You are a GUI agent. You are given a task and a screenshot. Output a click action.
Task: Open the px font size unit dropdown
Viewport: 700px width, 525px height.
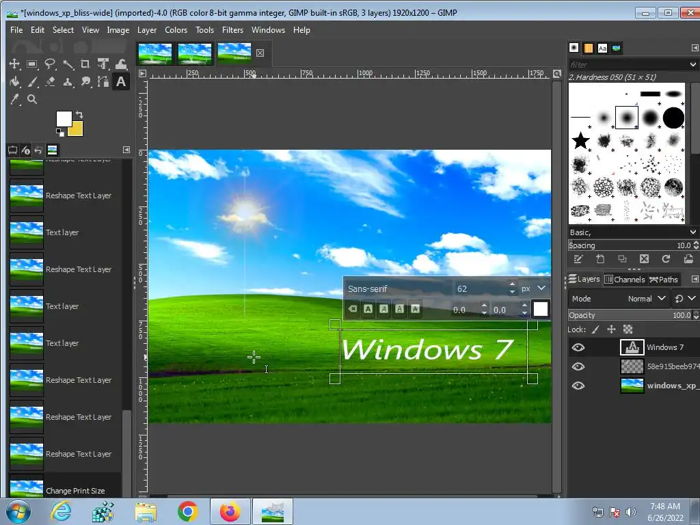pyautogui.click(x=533, y=288)
